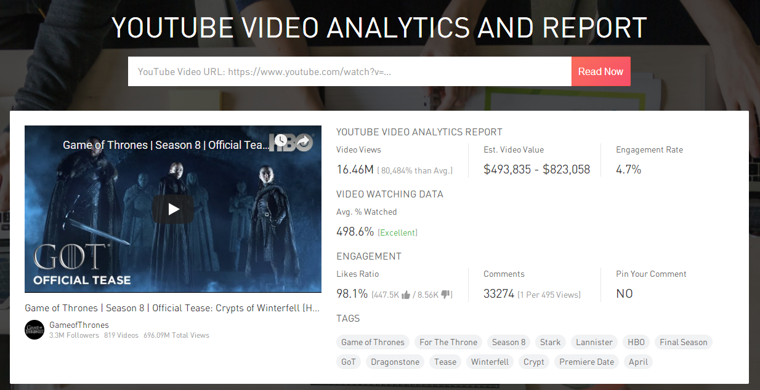Click the Watch Later clock icon
This screenshot has width=760, height=390.
pos(281,141)
